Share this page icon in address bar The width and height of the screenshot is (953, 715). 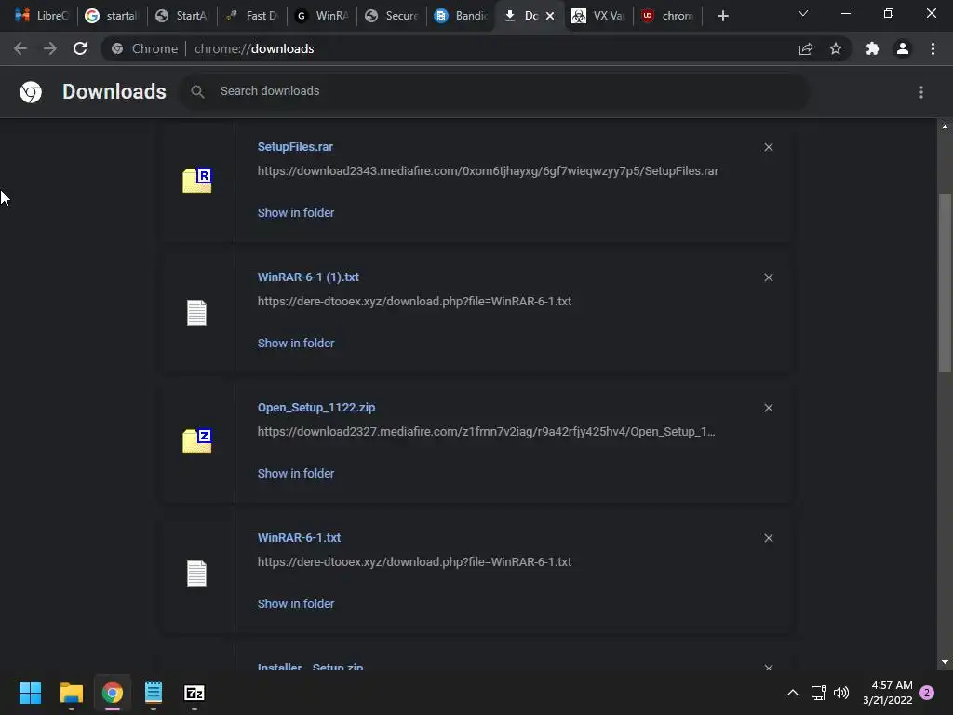(x=806, y=48)
